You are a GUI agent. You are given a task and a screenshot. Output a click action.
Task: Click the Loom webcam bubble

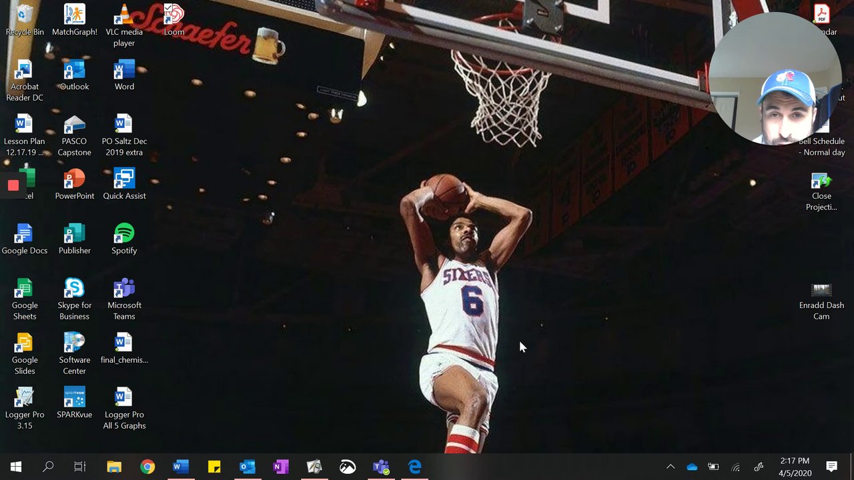pyautogui.click(x=775, y=79)
